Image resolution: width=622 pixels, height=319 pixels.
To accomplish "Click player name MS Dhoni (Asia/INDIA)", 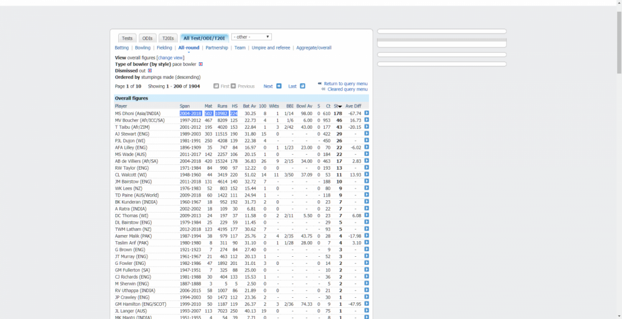I will [136, 113].
